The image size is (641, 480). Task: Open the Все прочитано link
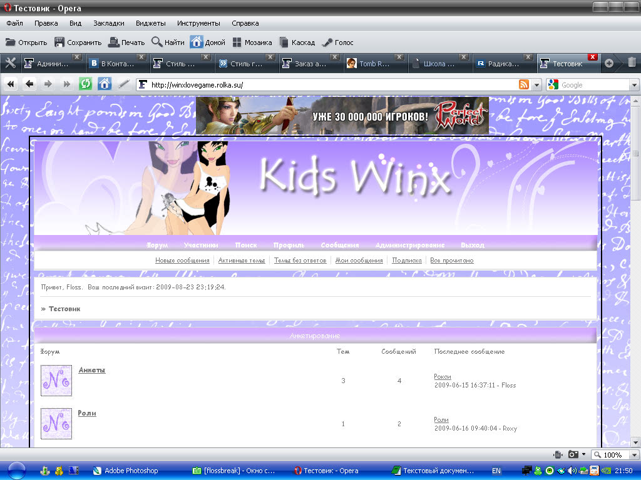(452, 260)
